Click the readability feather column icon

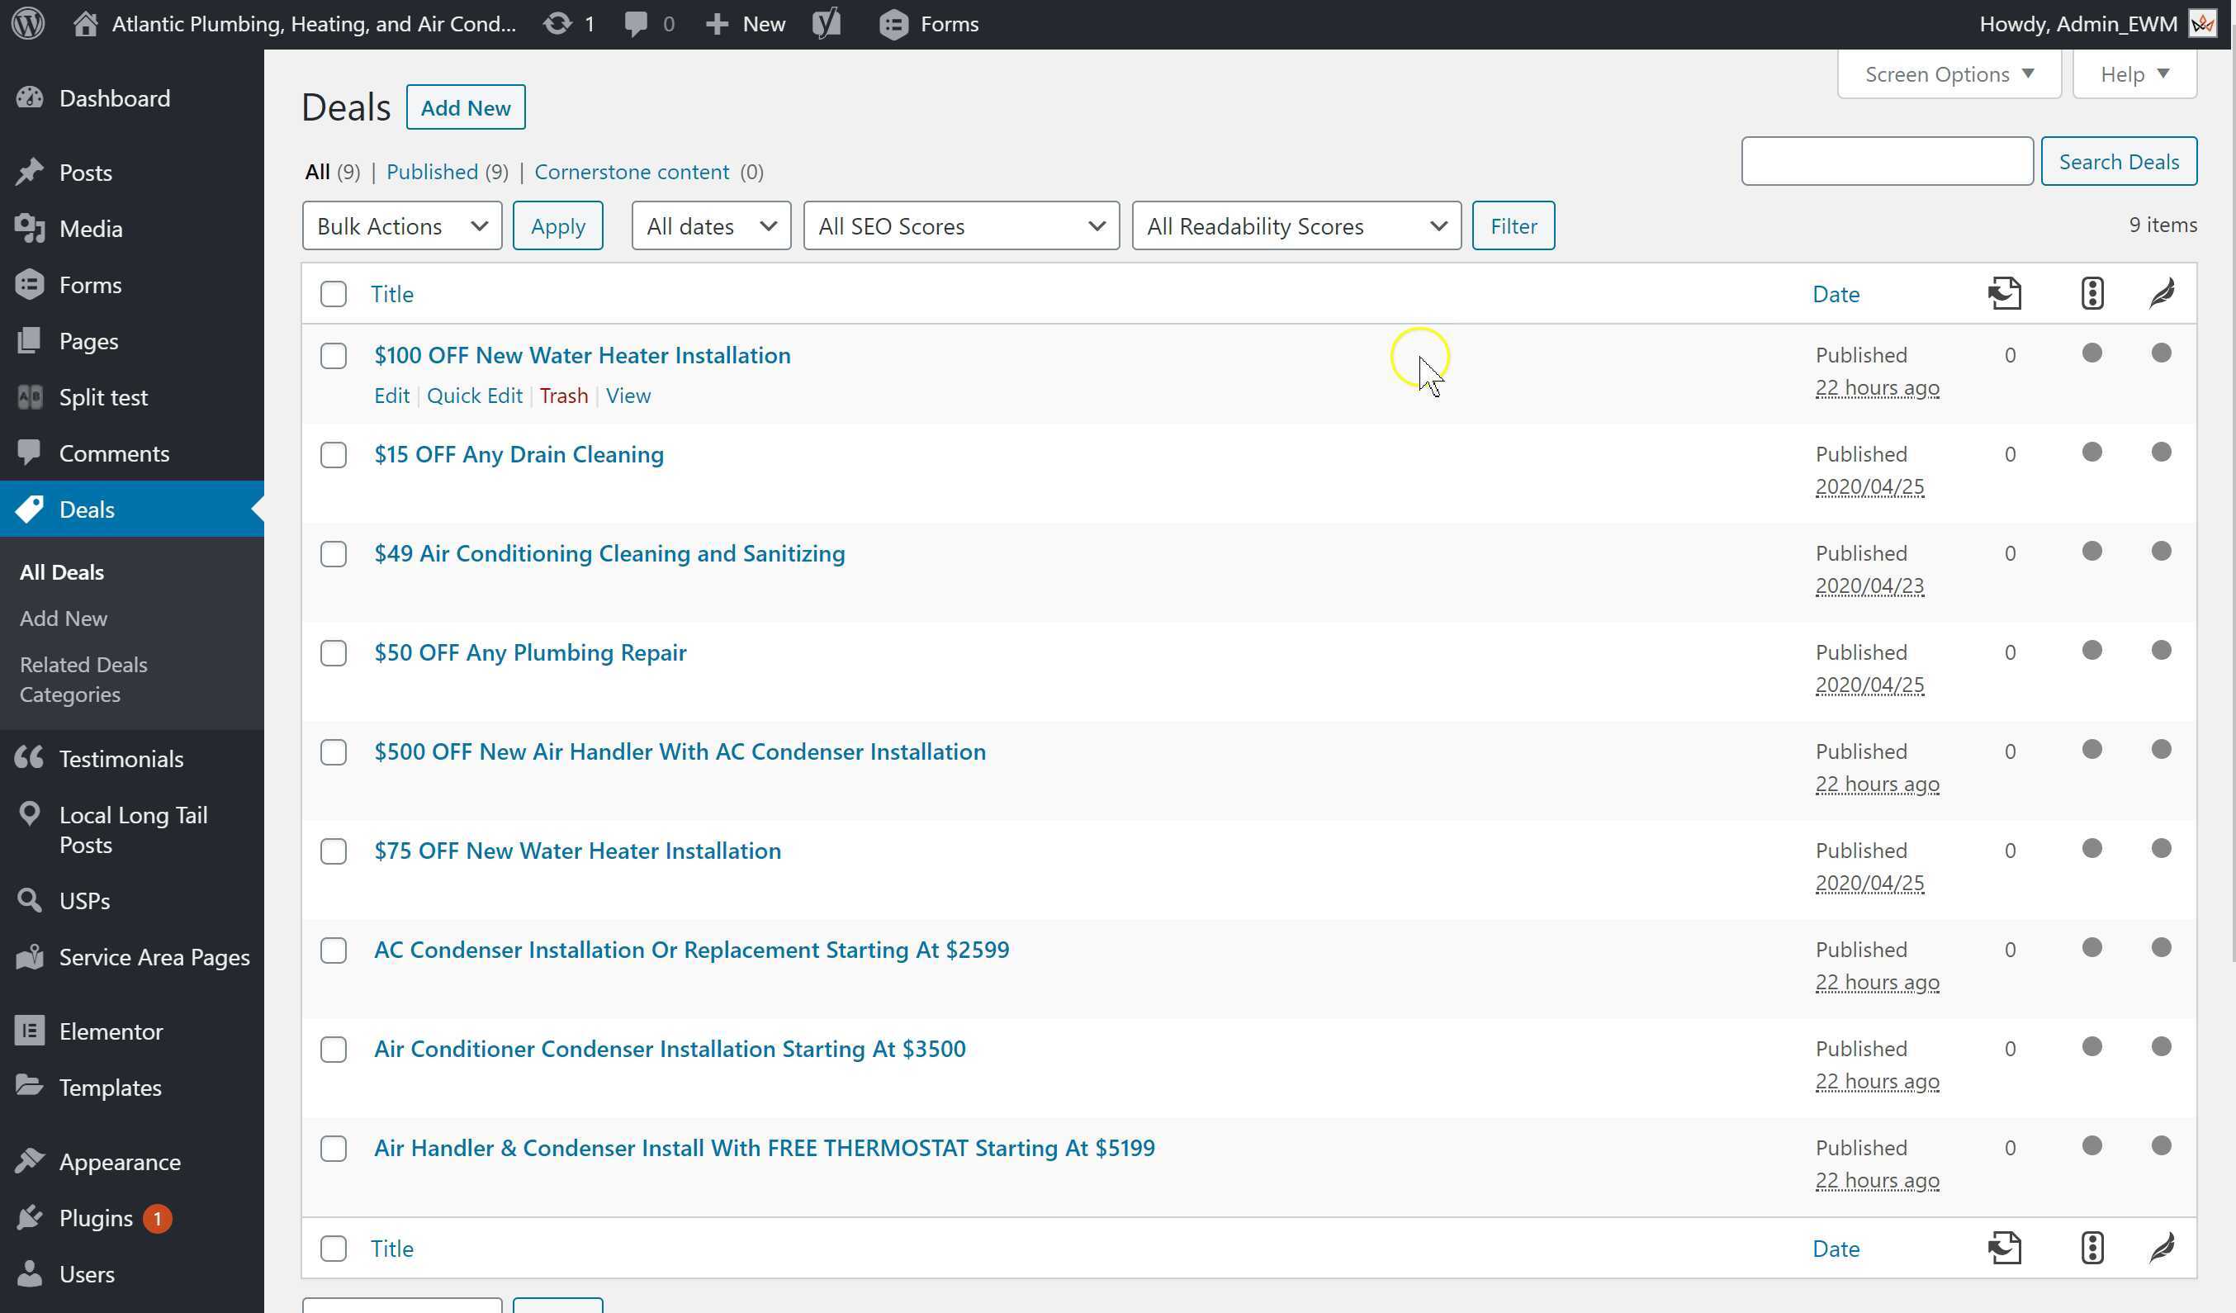pos(2162,294)
